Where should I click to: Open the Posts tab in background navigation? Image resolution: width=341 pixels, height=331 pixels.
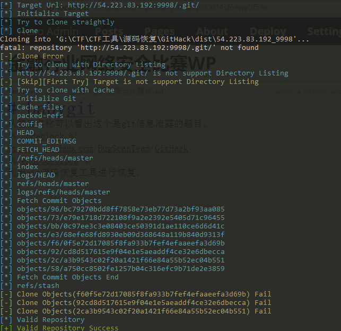[x=109, y=31]
